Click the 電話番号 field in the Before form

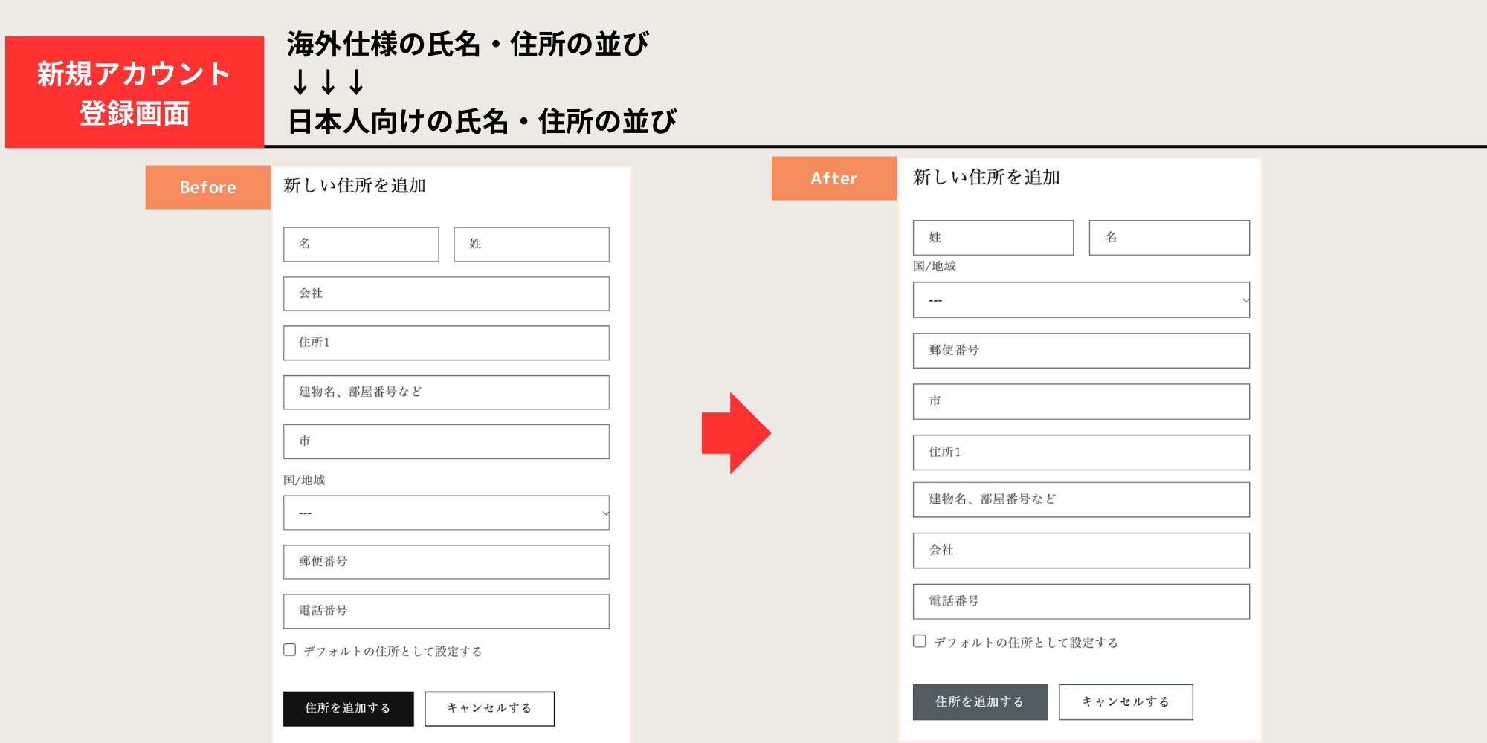(446, 611)
